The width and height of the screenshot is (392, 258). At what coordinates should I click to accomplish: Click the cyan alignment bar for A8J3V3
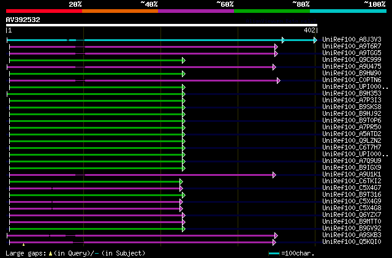pyautogui.click(x=162, y=40)
